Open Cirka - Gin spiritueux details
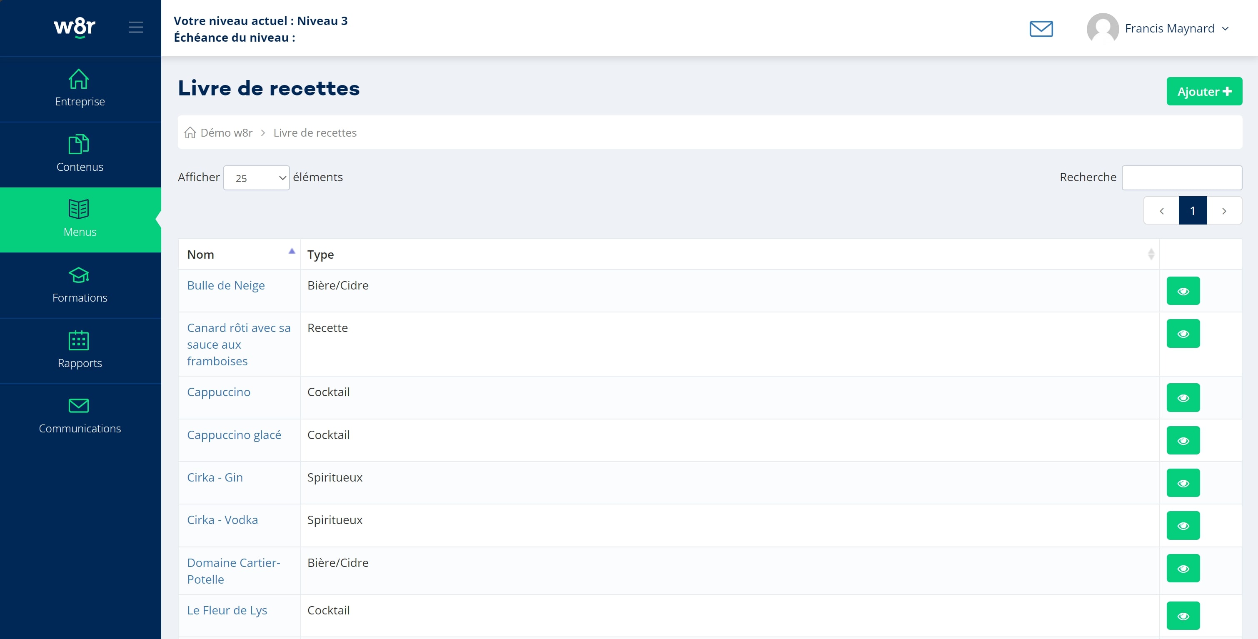 pos(1183,482)
